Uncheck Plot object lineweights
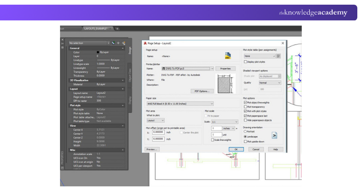Screen dimensions: 362x191 pos(245,102)
